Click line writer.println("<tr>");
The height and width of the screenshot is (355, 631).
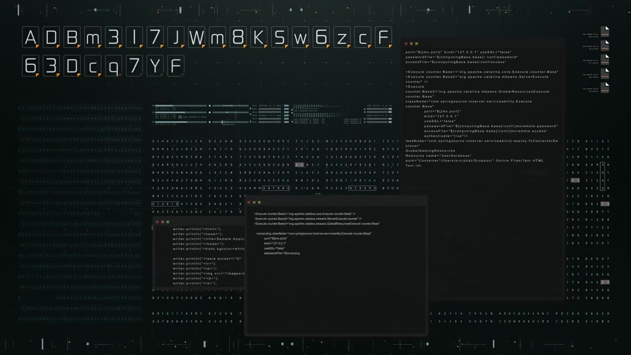click(x=194, y=263)
